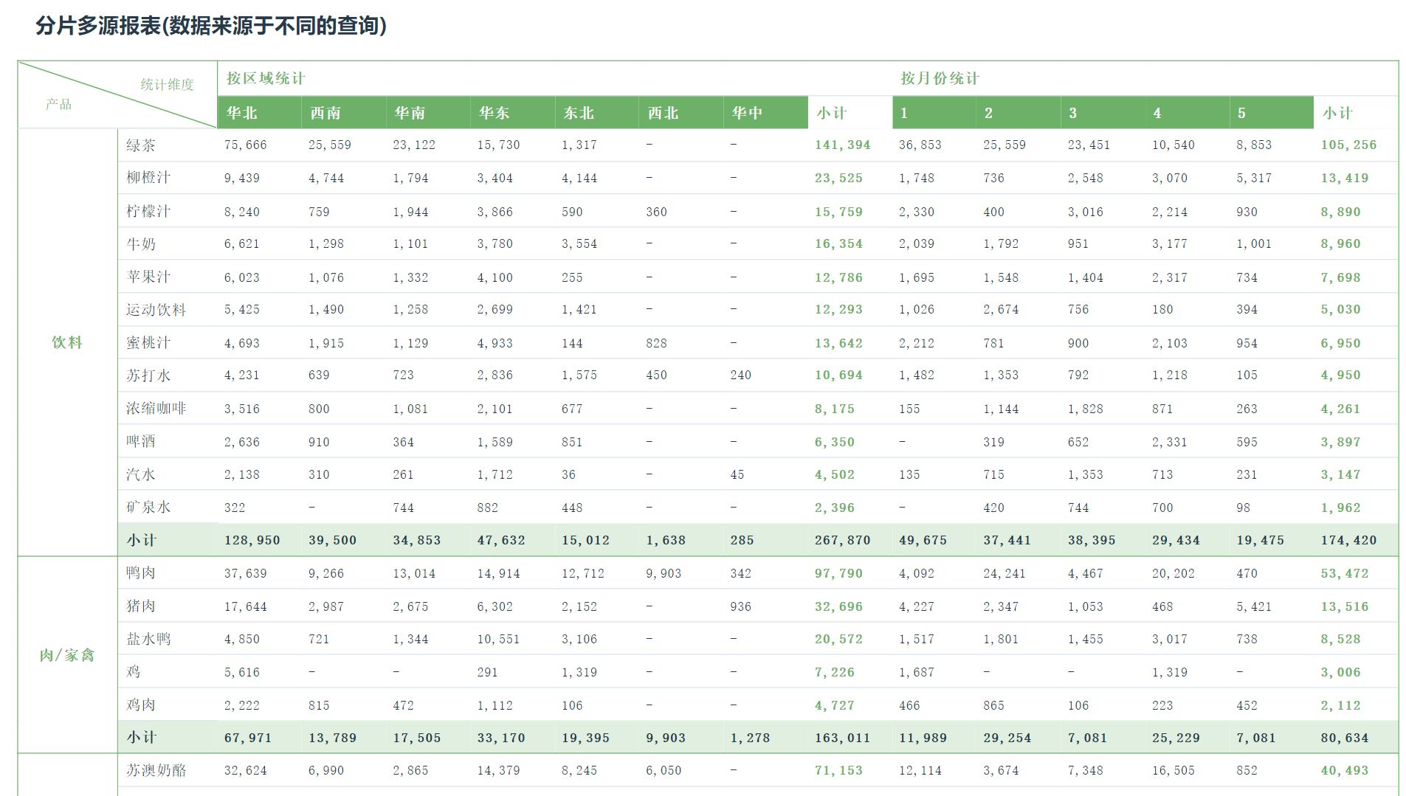Select the month 3 column header
The height and width of the screenshot is (796, 1406).
coord(1103,113)
